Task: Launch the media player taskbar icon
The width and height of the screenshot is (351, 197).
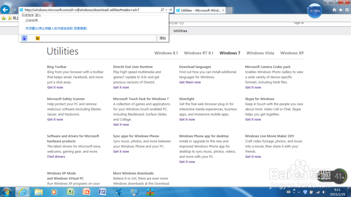Action: tap(54, 192)
